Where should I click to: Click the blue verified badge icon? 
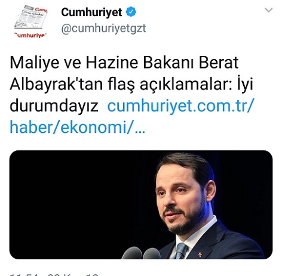[131, 12]
